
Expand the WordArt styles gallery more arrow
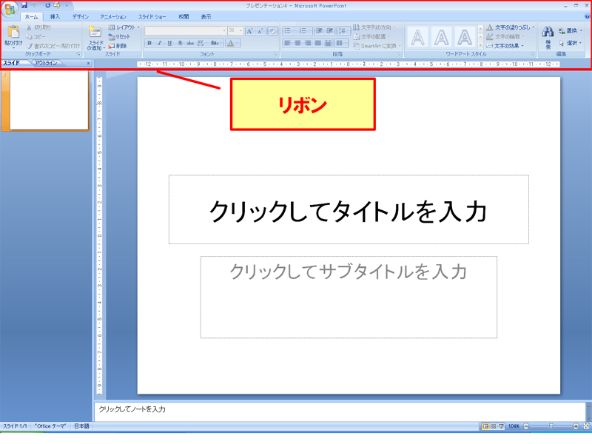click(480, 45)
